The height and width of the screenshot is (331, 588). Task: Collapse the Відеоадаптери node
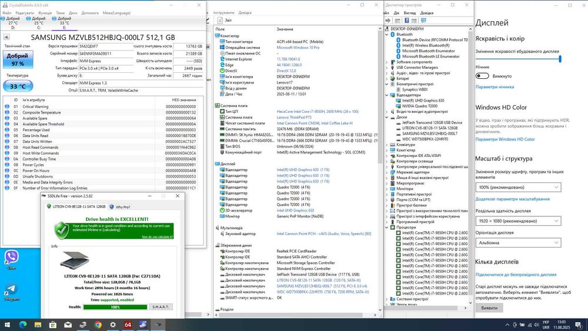click(387, 95)
